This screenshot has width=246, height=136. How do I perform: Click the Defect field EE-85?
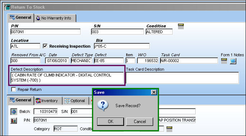109,61
